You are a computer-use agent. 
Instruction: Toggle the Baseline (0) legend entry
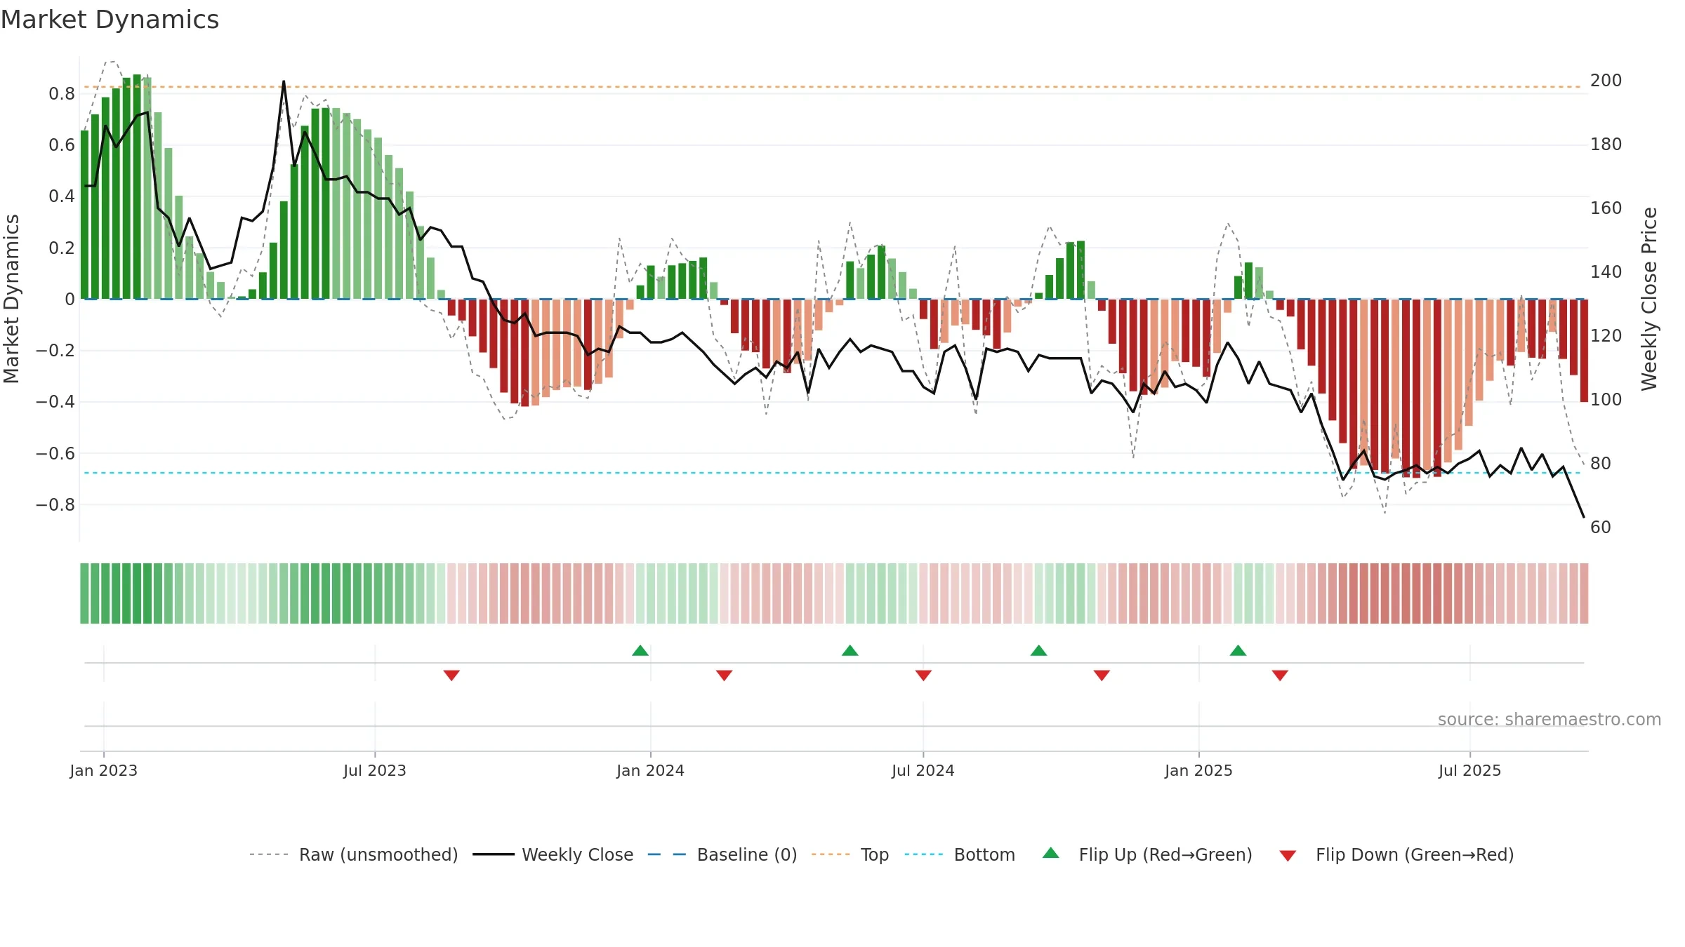[722, 854]
